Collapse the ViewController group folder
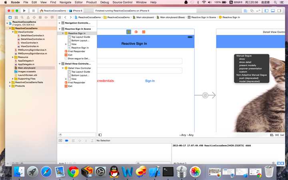The width and height of the screenshot is (288, 180). tap(13, 32)
